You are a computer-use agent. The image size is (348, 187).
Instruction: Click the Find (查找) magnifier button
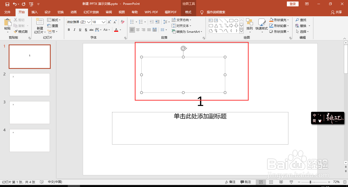[x=301, y=20]
